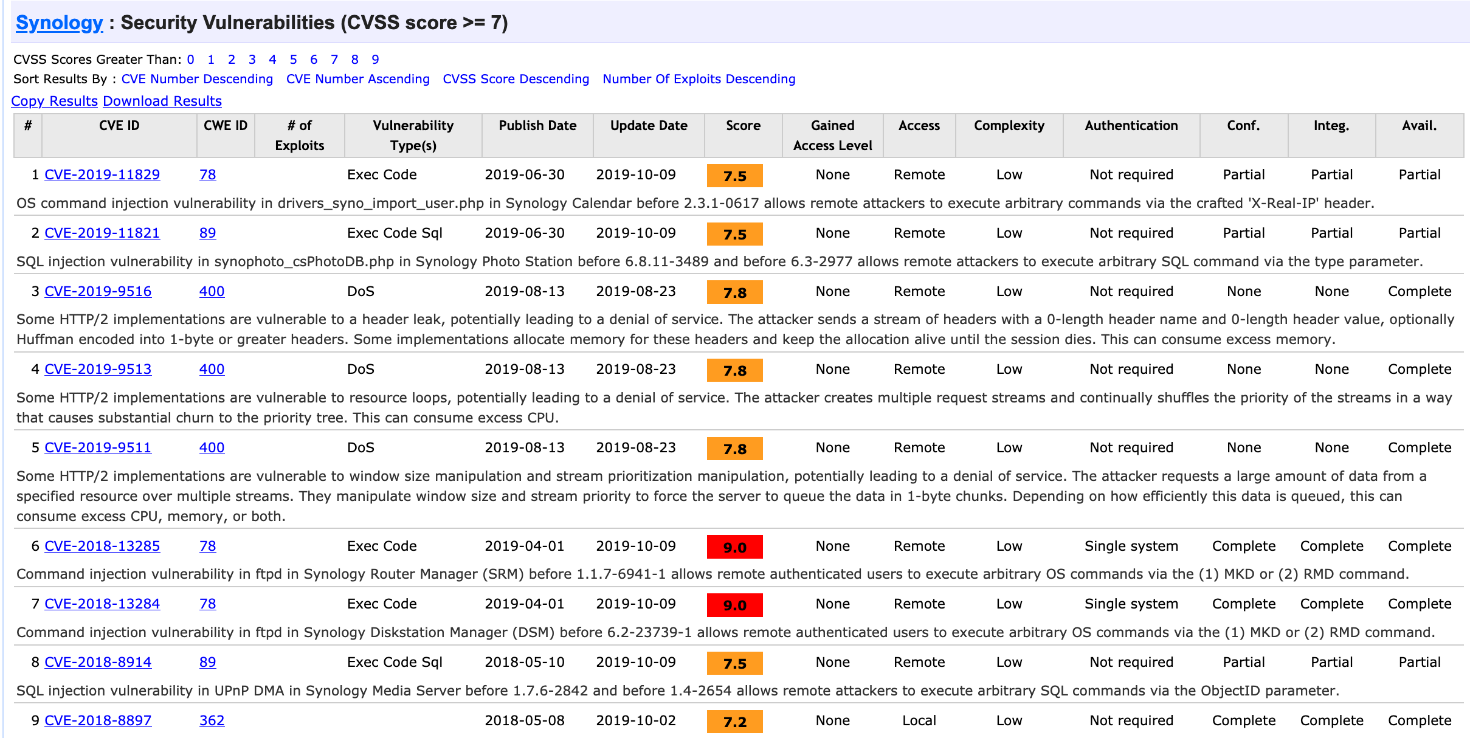Open CWE 362 link for CVE-2018-8897
The image size is (1470, 738).
click(212, 720)
